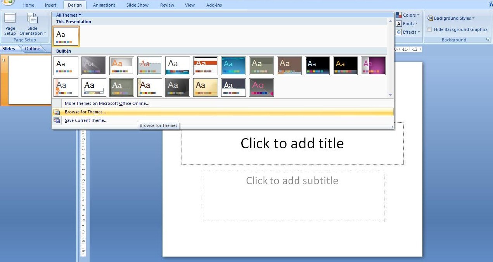Switch to the Home ribbon tab
Screen dimensions: 493x262
(28, 5)
